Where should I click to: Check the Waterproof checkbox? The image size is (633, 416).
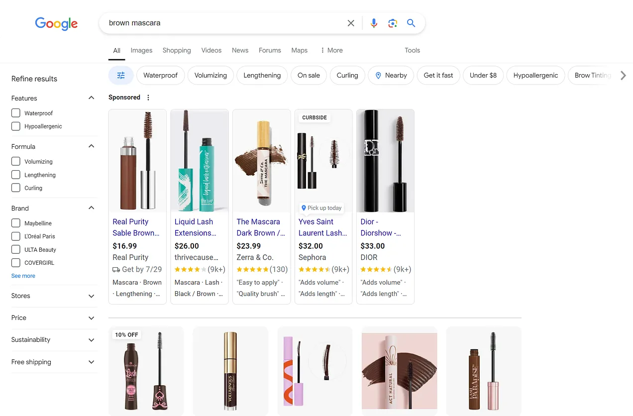16,113
